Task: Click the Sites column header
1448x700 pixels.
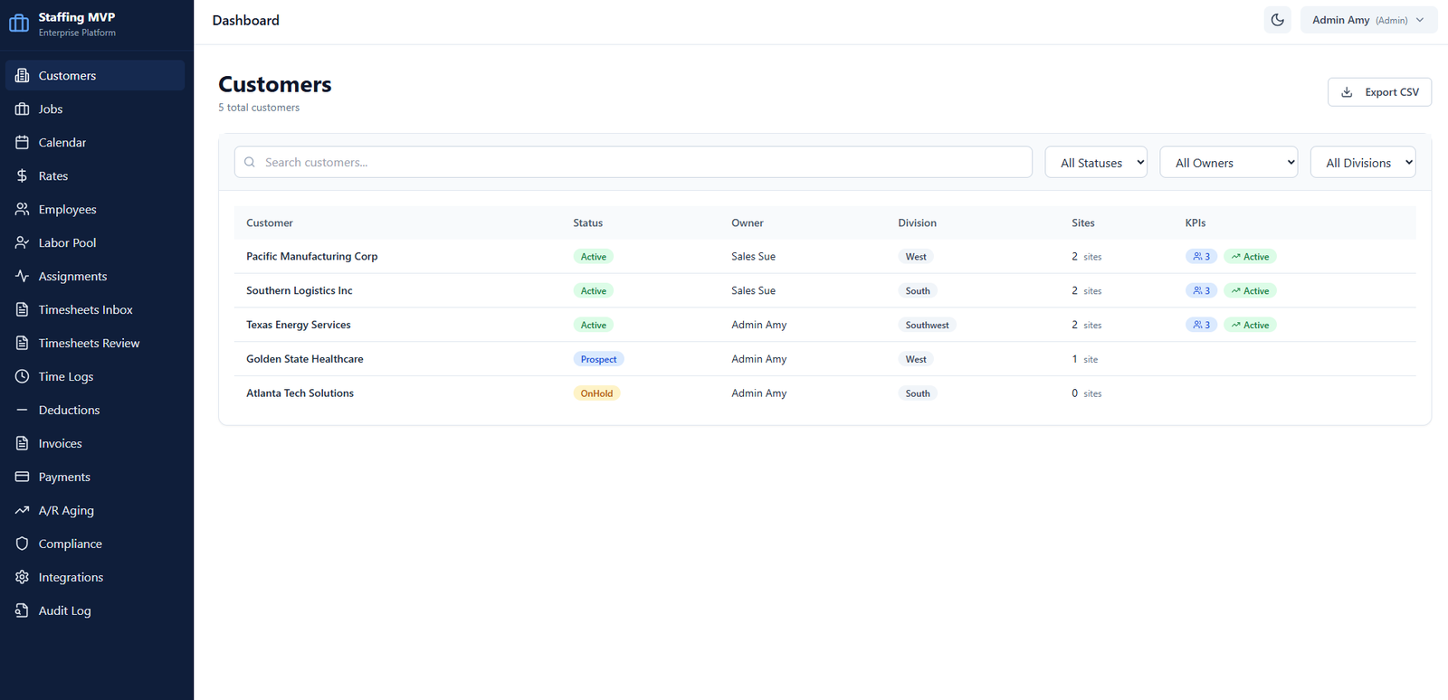Action: pyautogui.click(x=1083, y=222)
